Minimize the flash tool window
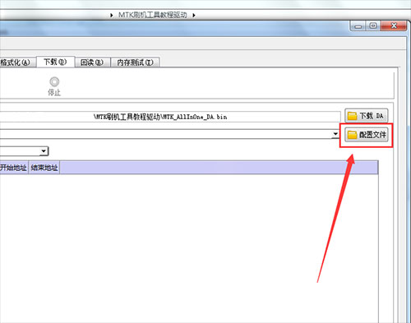This screenshot has height=323, width=411. [358, 25]
